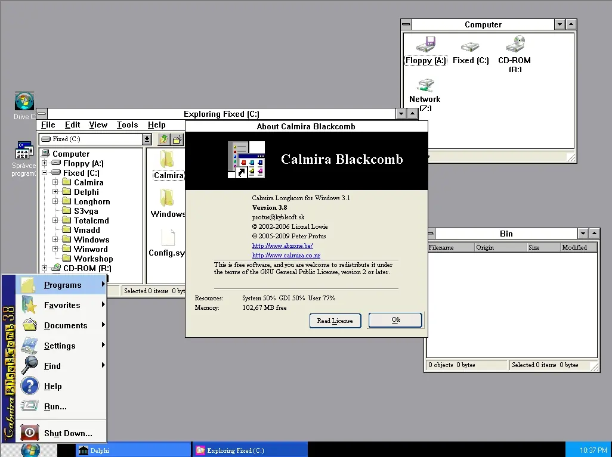Open the Floppy (A:) drive icon in Computer window
This screenshot has width=612, height=457.
click(x=425, y=45)
